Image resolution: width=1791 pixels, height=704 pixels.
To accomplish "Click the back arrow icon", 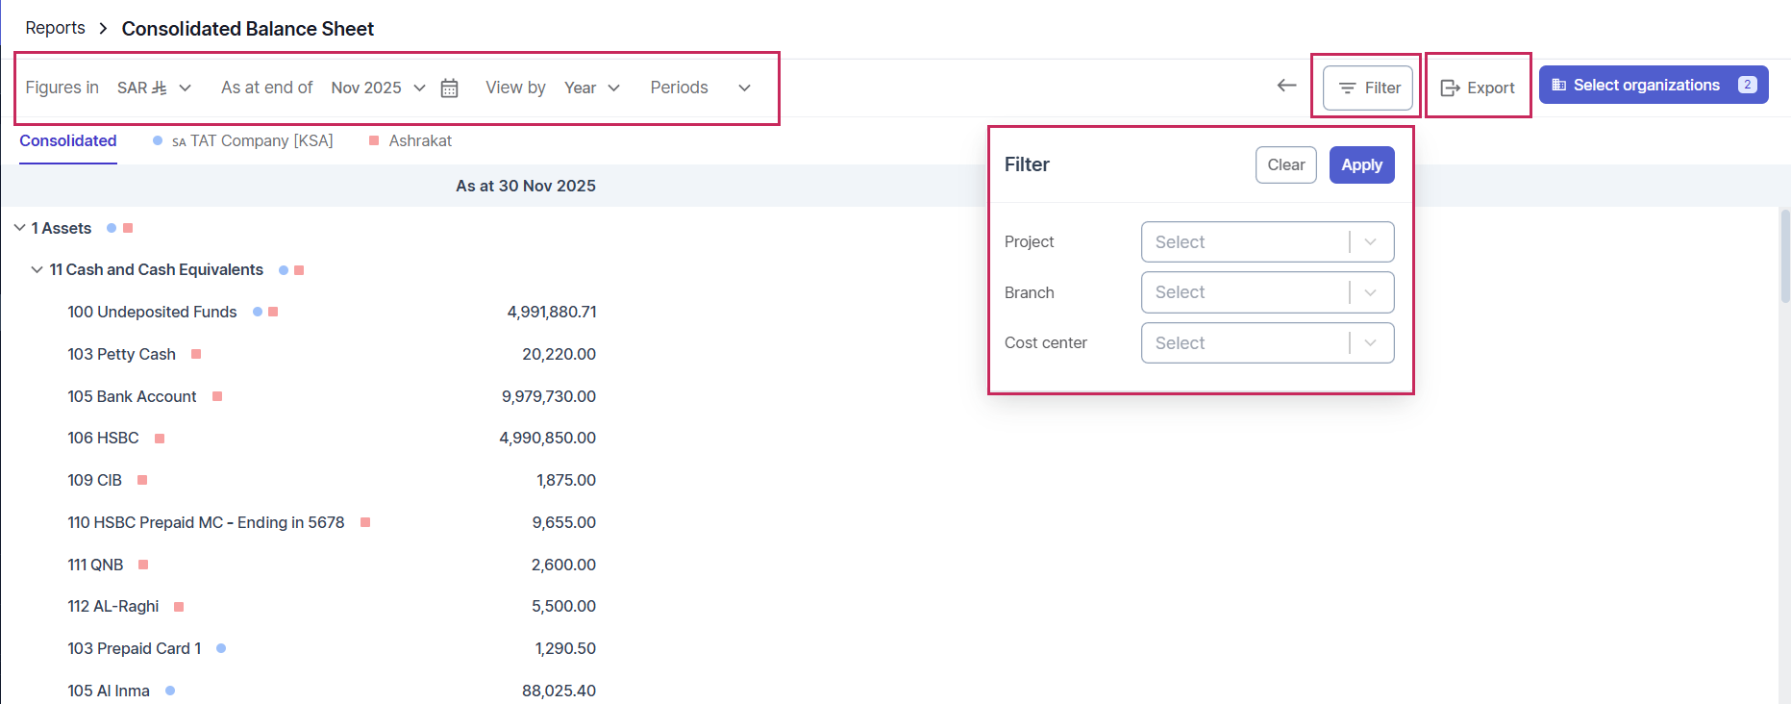I will 1286,86.
